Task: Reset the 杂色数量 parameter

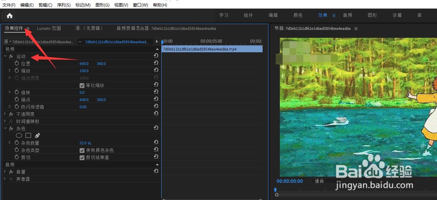Action: click(156, 142)
